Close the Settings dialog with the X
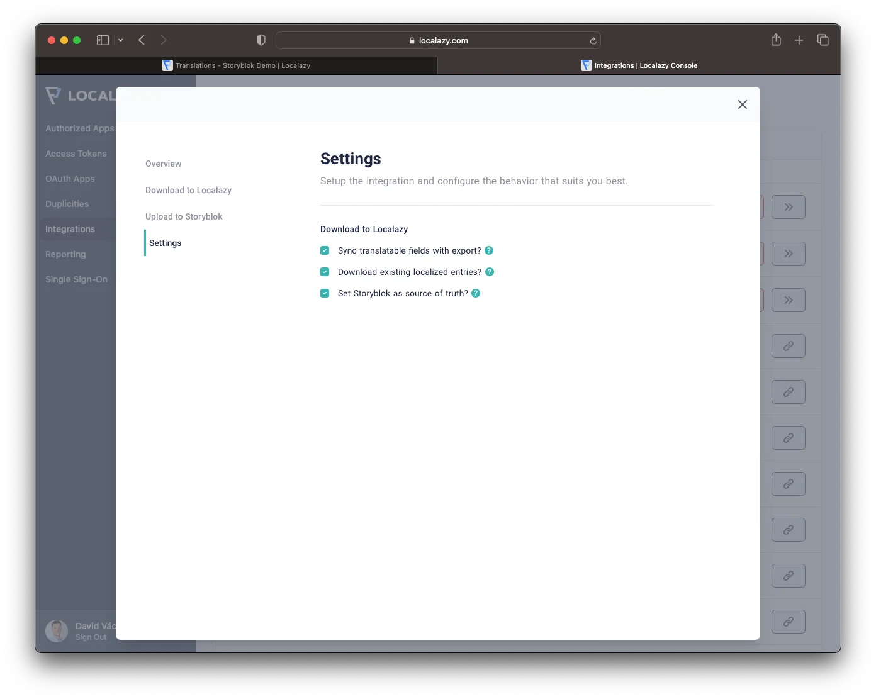 coord(743,104)
